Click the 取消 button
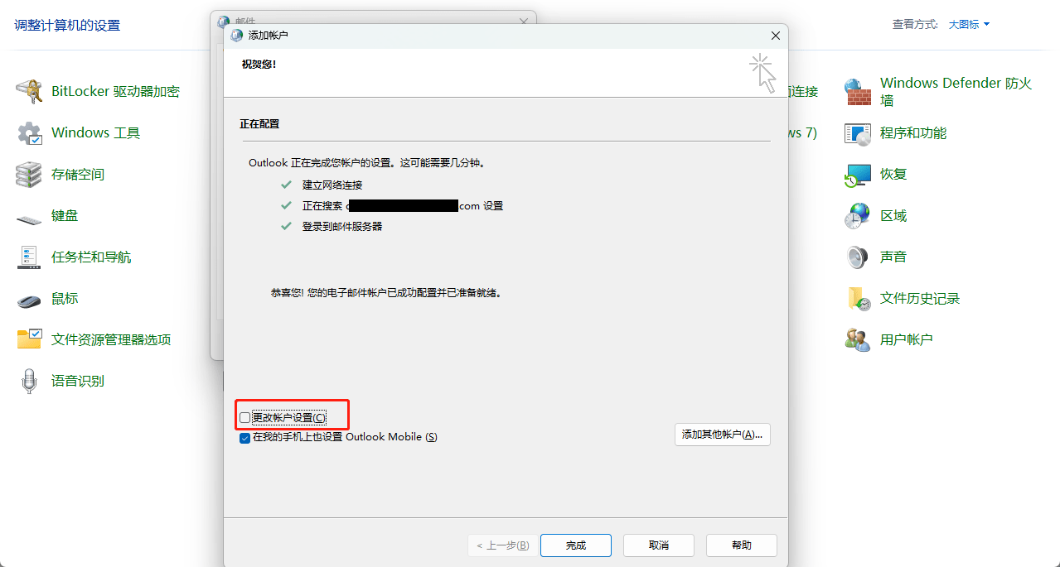This screenshot has width=1060, height=567. (x=659, y=545)
